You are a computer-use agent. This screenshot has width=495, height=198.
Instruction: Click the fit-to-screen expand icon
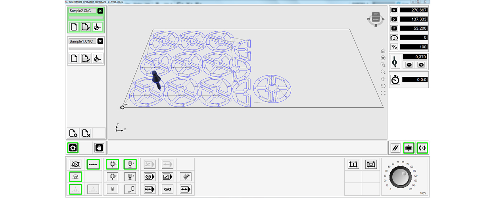point(383,93)
